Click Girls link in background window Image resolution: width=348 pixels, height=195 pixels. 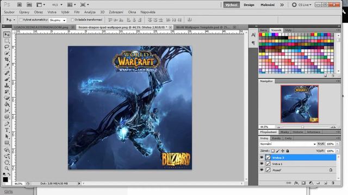click(x=8, y=191)
